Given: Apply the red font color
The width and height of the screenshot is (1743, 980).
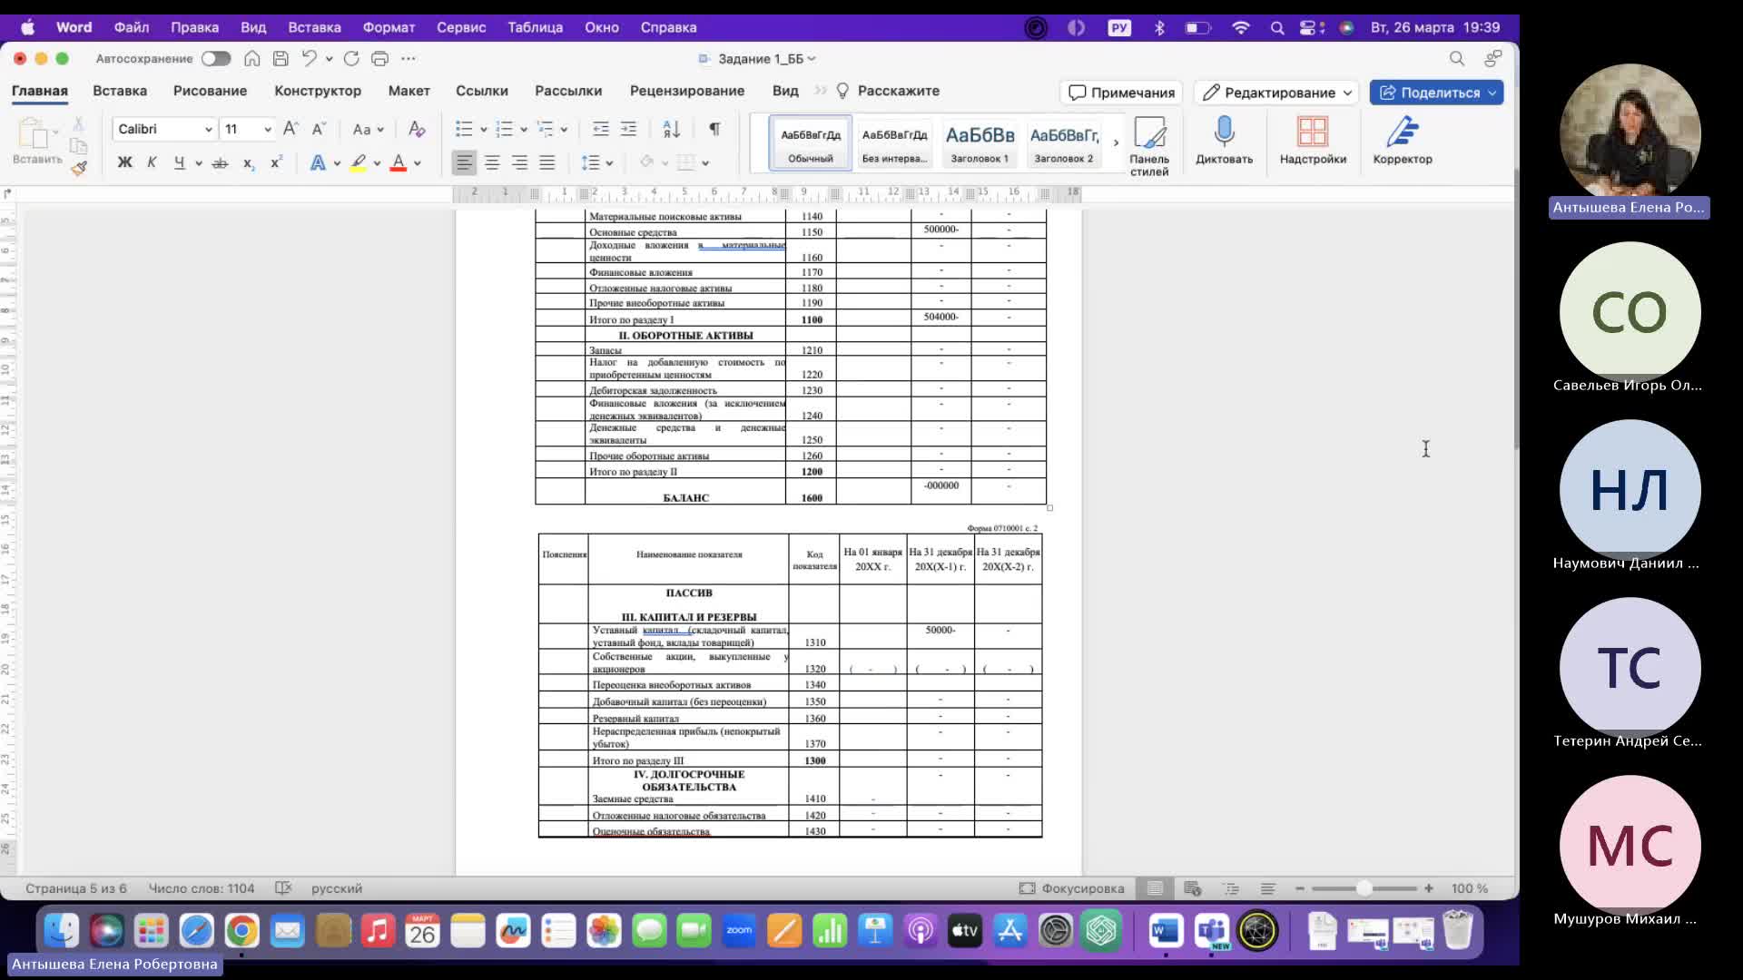Looking at the screenshot, I should click(398, 162).
